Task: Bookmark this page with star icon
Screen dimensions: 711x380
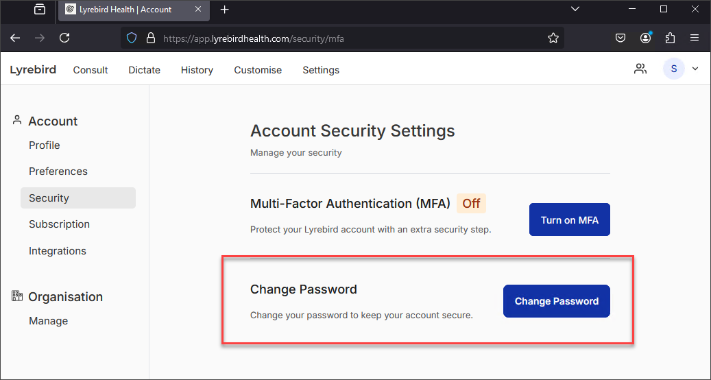Action: 553,38
